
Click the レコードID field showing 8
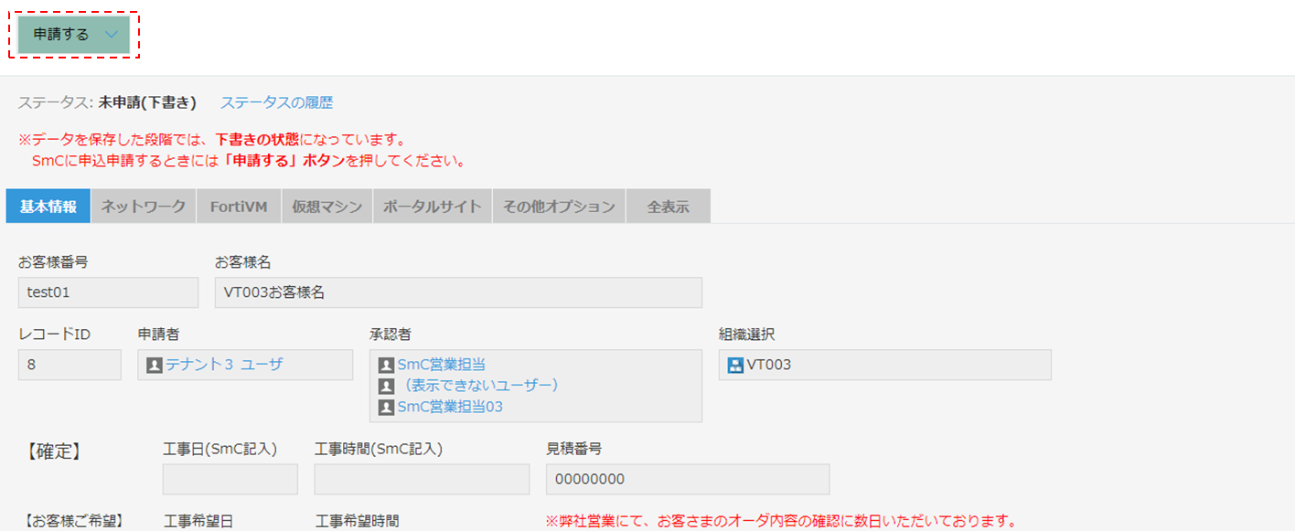[x=70, y=365]
